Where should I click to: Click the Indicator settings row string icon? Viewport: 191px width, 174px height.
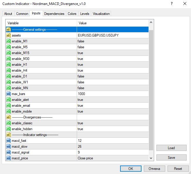(x=8, y=135)
